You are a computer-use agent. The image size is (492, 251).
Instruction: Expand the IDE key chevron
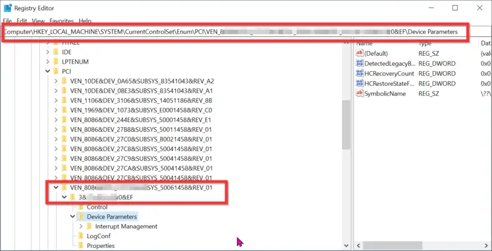pos(48,52)
